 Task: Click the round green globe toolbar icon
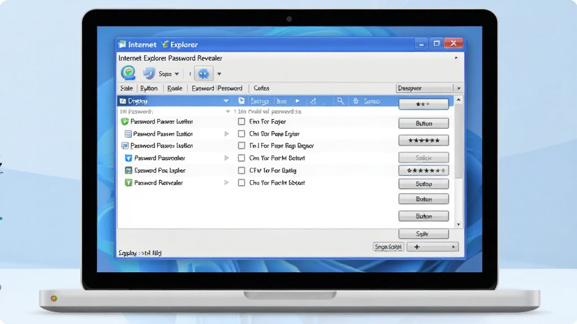point(128,73)
